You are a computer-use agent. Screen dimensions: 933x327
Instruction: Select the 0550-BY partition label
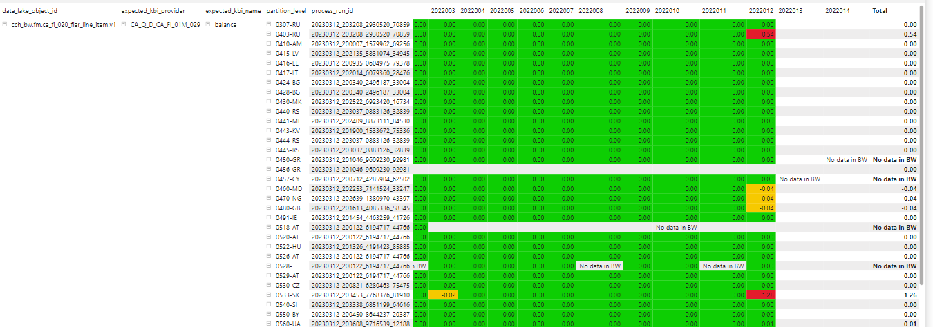[288, 314]
